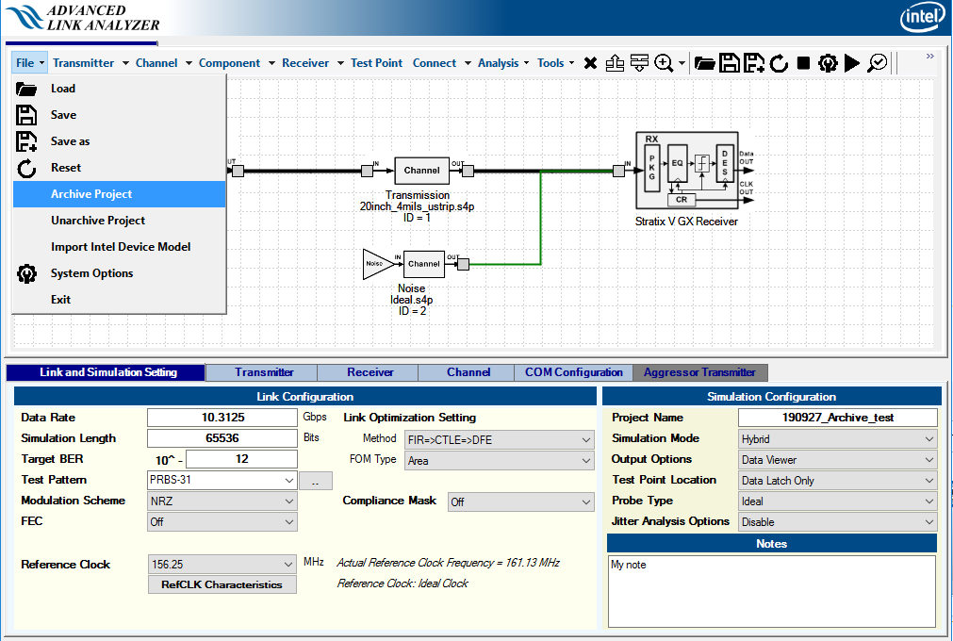The height and width of the screenshot is (641, 953).
Task: Switch to the COM Configuration tab
Action: 573,372
